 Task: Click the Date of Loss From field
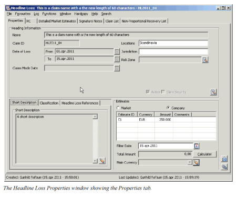click(85, 51)
